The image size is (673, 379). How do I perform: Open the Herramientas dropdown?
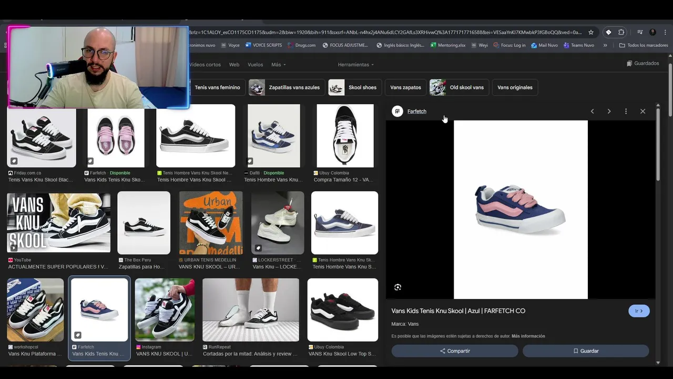pyautogui.click(x=355, y=65)
